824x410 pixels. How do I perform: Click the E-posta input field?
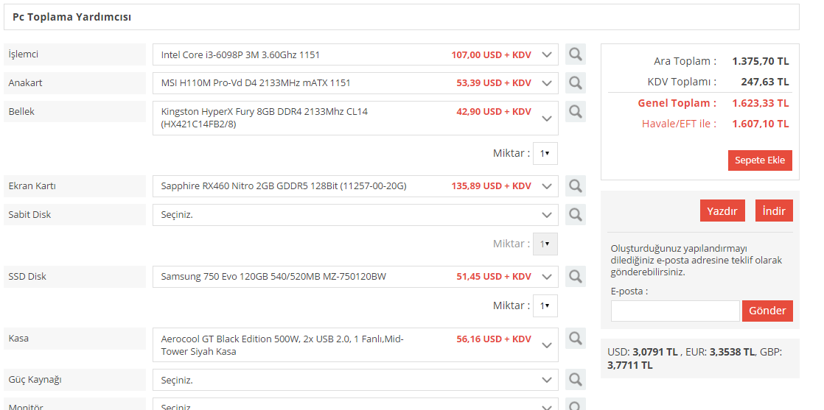675,311
